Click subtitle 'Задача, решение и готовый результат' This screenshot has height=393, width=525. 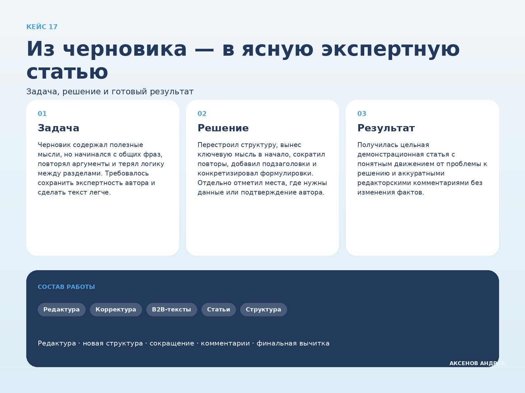[110, 92]
